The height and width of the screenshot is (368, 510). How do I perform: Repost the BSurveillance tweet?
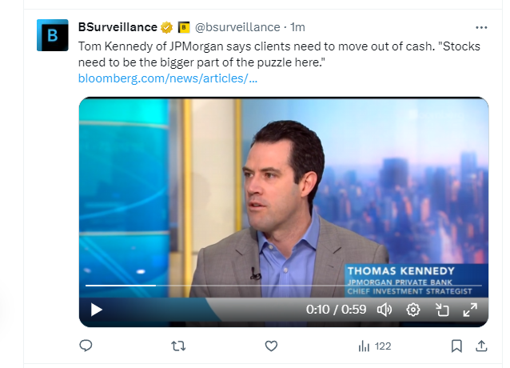point(179,346)
